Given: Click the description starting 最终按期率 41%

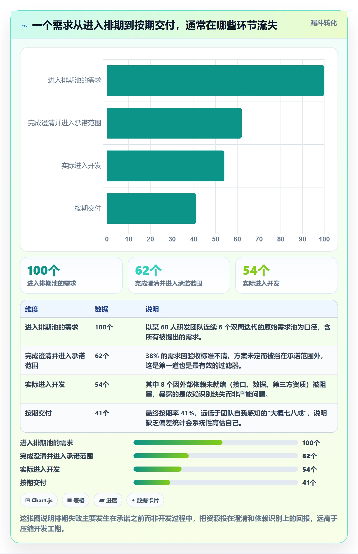Looking at the screenshot, I should [x=236, y=418].
